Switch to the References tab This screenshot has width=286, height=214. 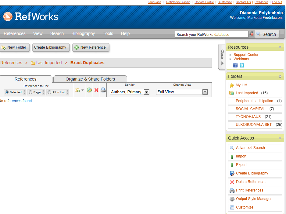[26, 79]
